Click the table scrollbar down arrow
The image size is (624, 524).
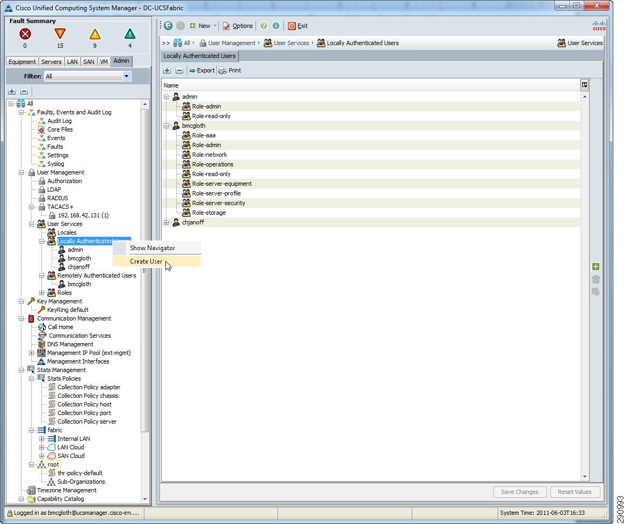pos(585,476)
